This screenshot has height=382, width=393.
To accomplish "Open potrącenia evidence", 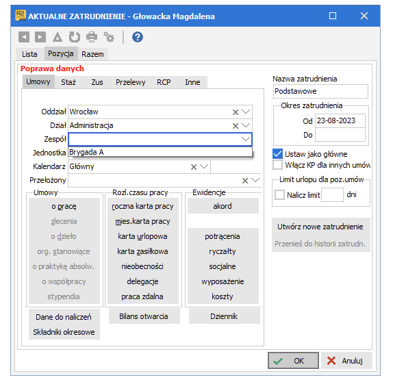I will (x=223, y=236).
